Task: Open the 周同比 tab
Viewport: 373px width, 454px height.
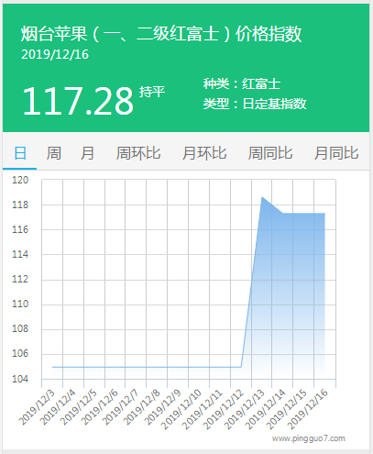Action: point(270,153)
